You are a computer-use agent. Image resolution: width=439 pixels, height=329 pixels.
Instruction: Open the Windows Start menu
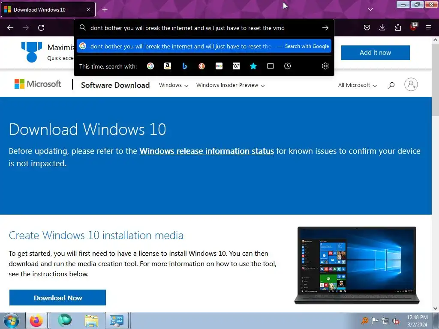[12, 320]
